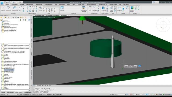Click the hatch tool in Черчение group
Screen dimensions: 172x97
click(x=23, y=11)
